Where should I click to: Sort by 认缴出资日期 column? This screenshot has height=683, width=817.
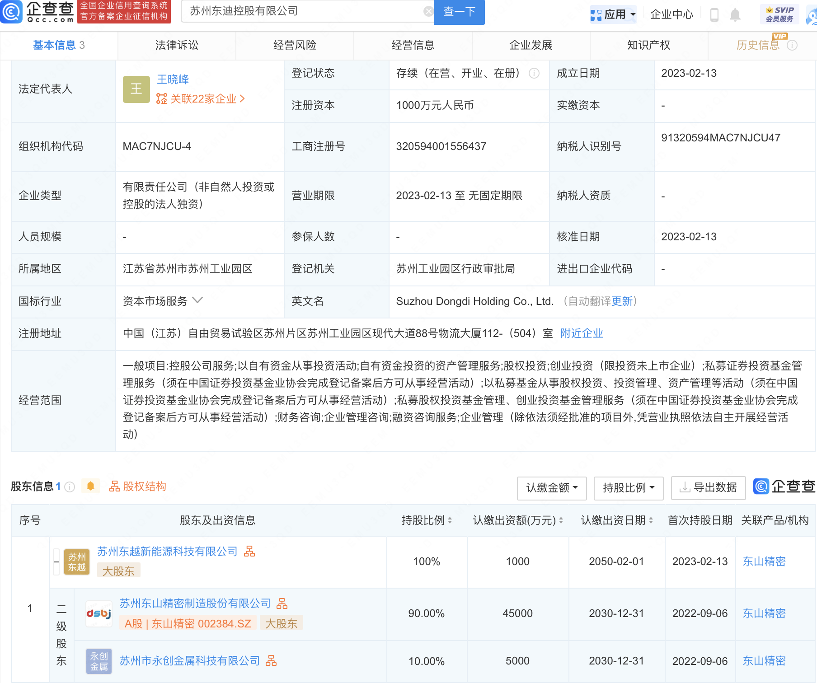tap(616, 520)
